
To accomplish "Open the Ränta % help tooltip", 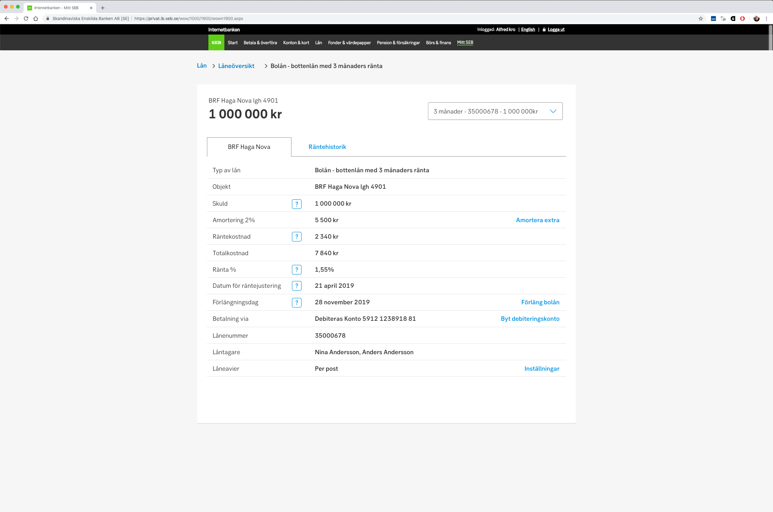I will click(x=297, y=270).
